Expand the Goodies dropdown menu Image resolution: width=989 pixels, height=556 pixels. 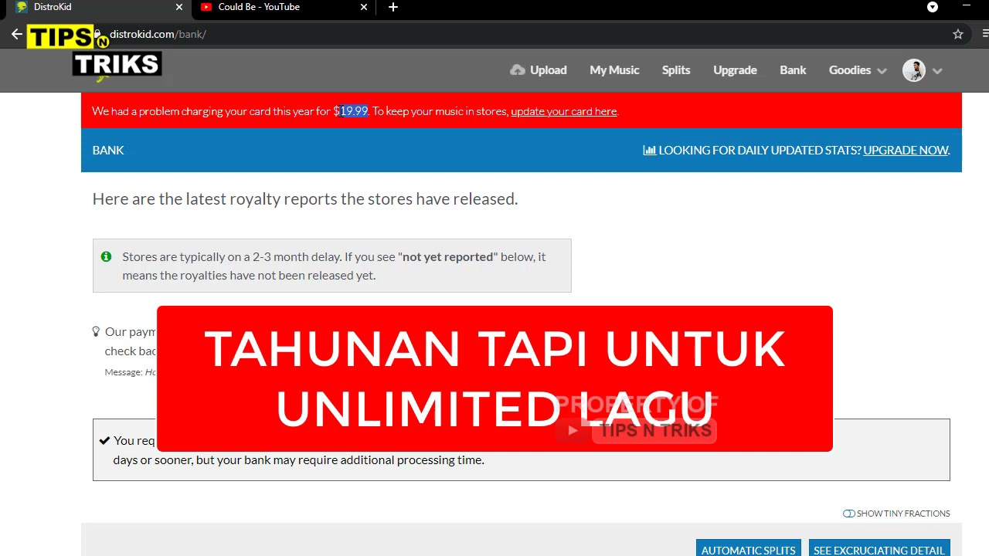coord(858,70)
